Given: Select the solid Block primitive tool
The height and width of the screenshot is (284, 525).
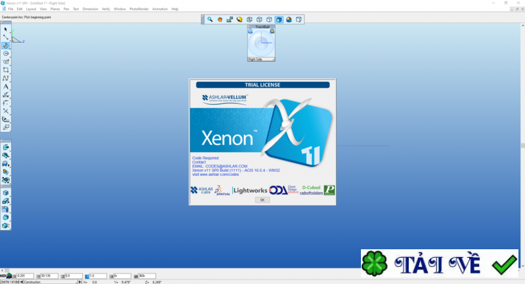Looking at the screenshot, I should tap(6, 193).
